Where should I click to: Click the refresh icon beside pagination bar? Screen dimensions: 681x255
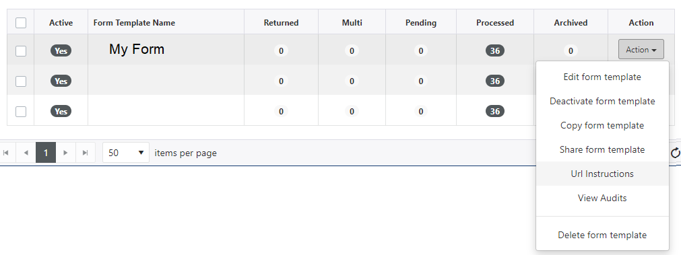[676, 153]
